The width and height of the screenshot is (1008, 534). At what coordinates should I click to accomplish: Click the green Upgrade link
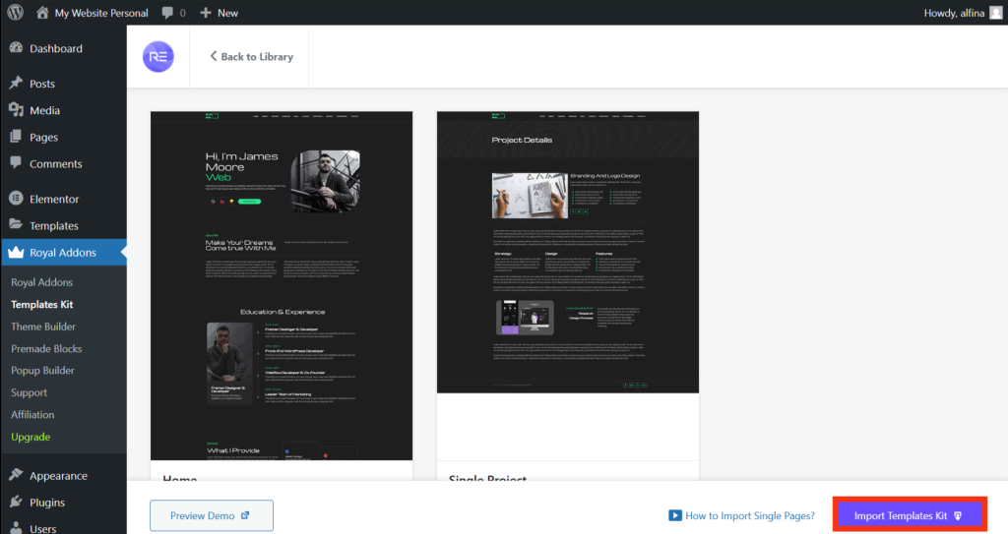click(x=31, y=437)
